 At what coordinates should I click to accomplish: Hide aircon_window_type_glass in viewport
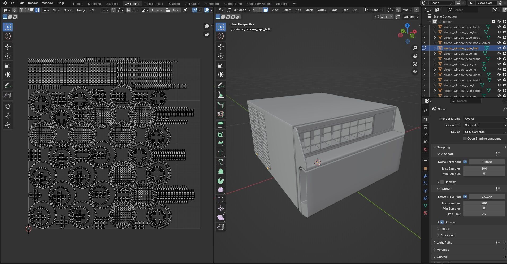tap(499, 75)
